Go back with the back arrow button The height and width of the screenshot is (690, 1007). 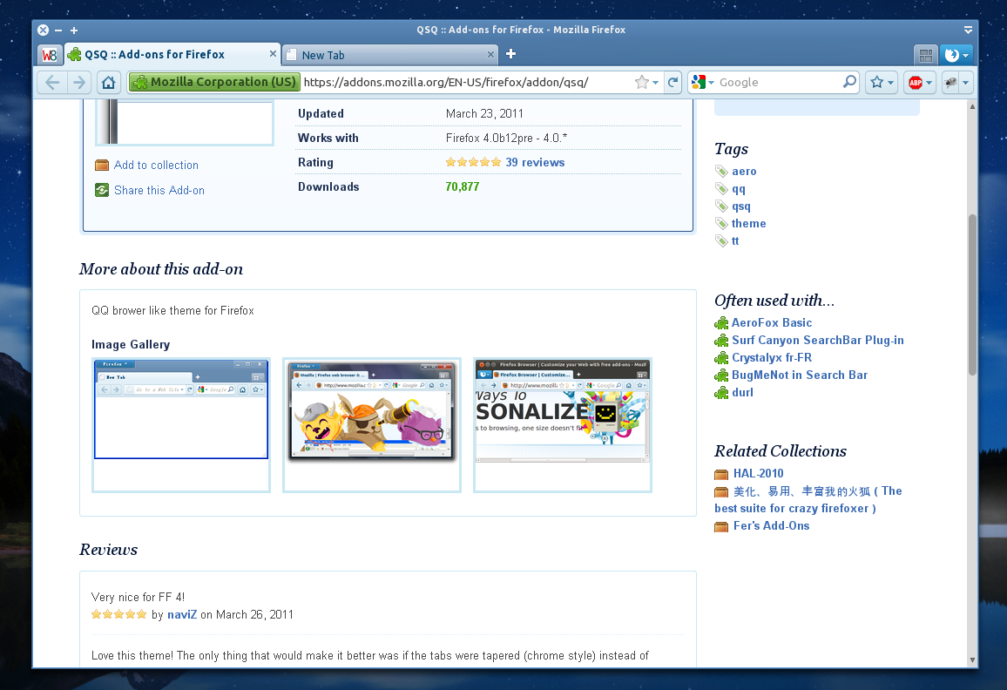pyautogui.click(x=52, y=82)
